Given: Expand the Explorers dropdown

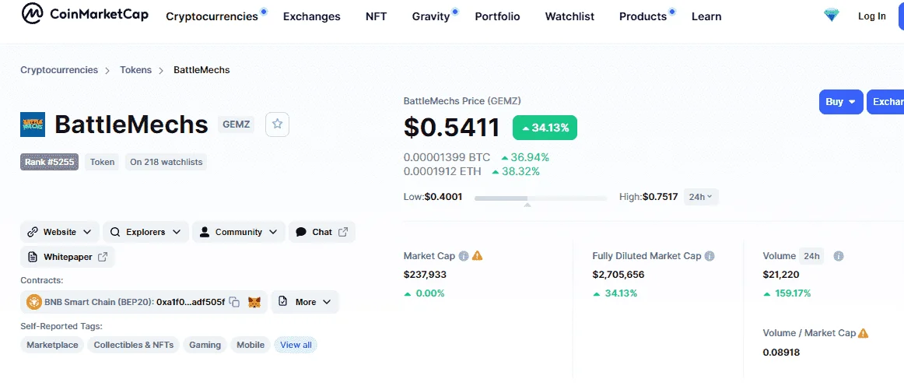Looking at the screenshot, I should click(x=145, y=232).
